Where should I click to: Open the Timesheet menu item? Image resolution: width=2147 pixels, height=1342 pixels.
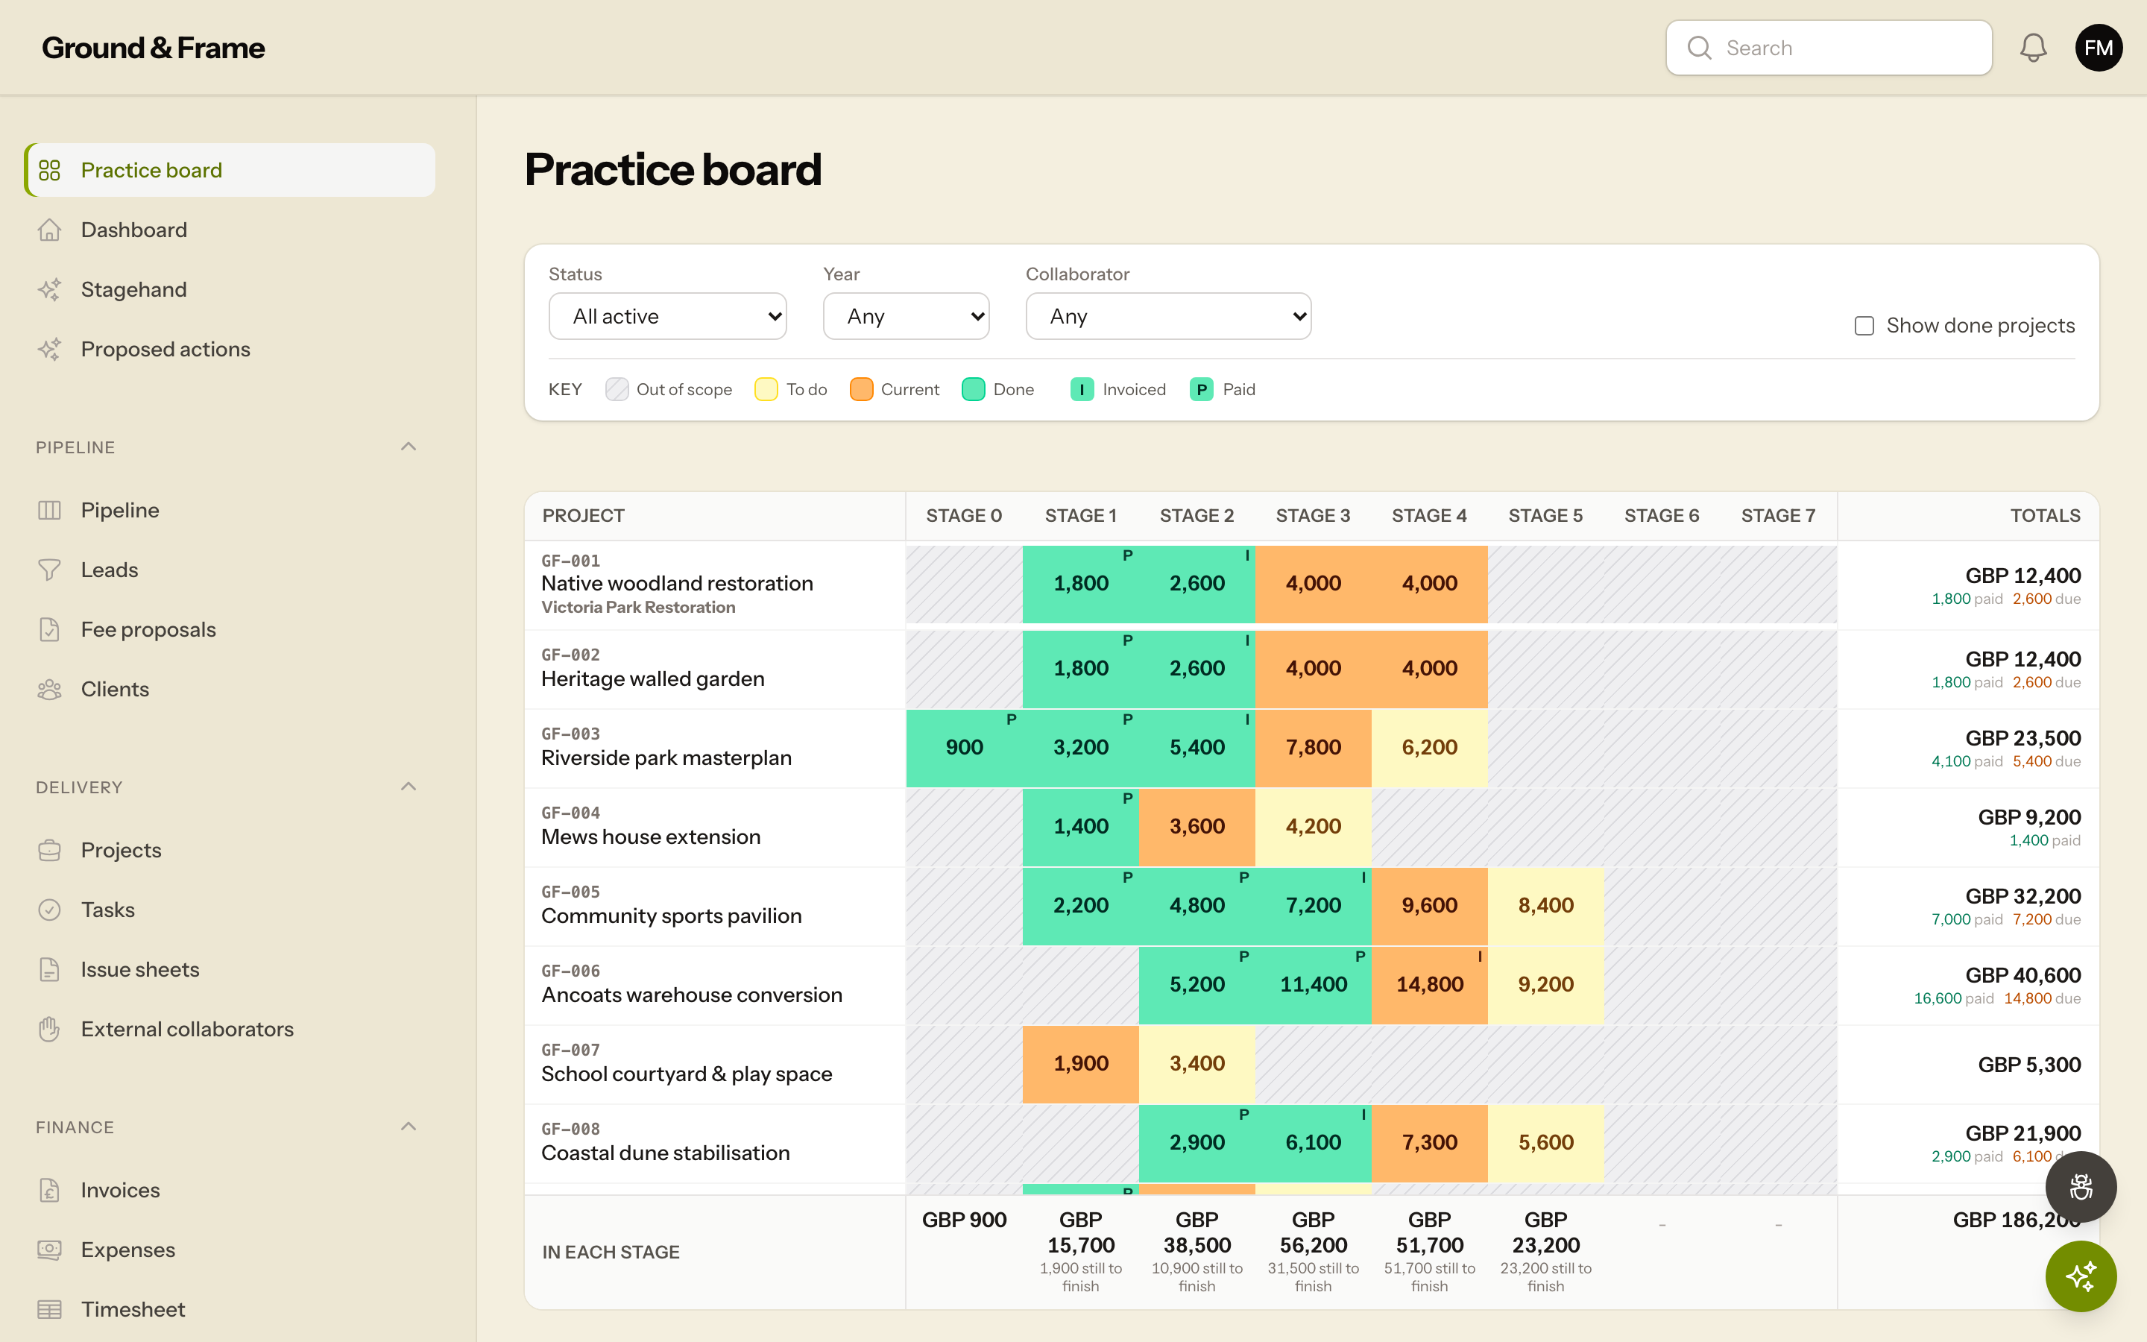click(x=230, y=1309)
